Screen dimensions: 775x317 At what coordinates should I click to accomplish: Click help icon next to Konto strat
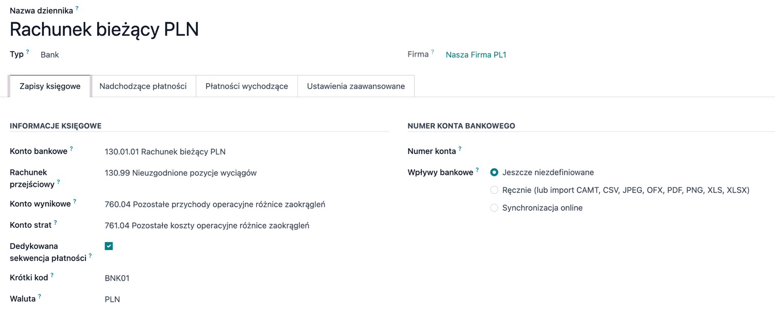click(x=55, y=223)
